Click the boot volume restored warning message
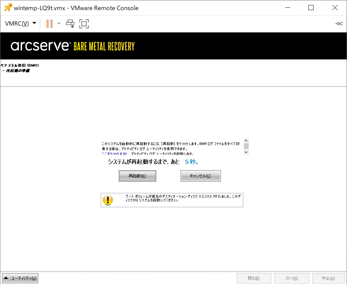 (x=183, y=198)
